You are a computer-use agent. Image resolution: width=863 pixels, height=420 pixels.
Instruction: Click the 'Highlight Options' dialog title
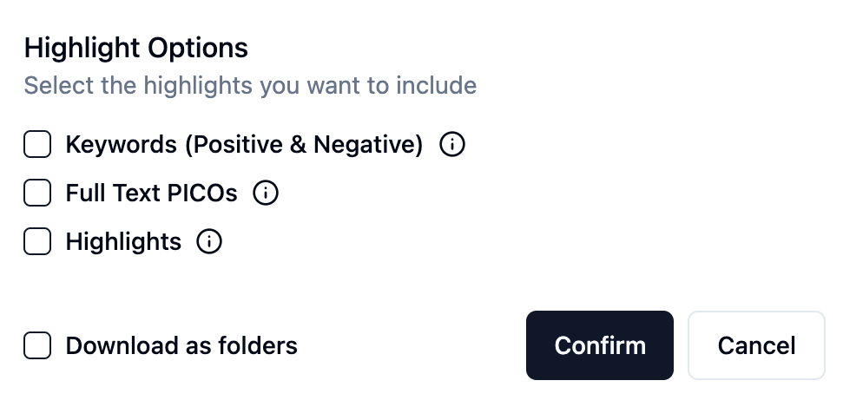136,48
